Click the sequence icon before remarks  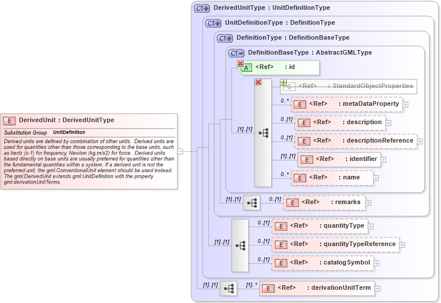(252, 203)
